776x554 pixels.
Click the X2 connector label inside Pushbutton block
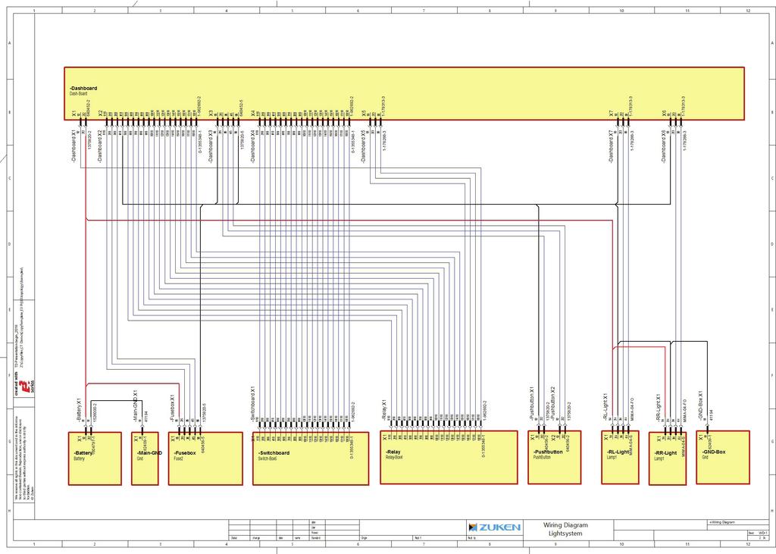pos(553,437)
